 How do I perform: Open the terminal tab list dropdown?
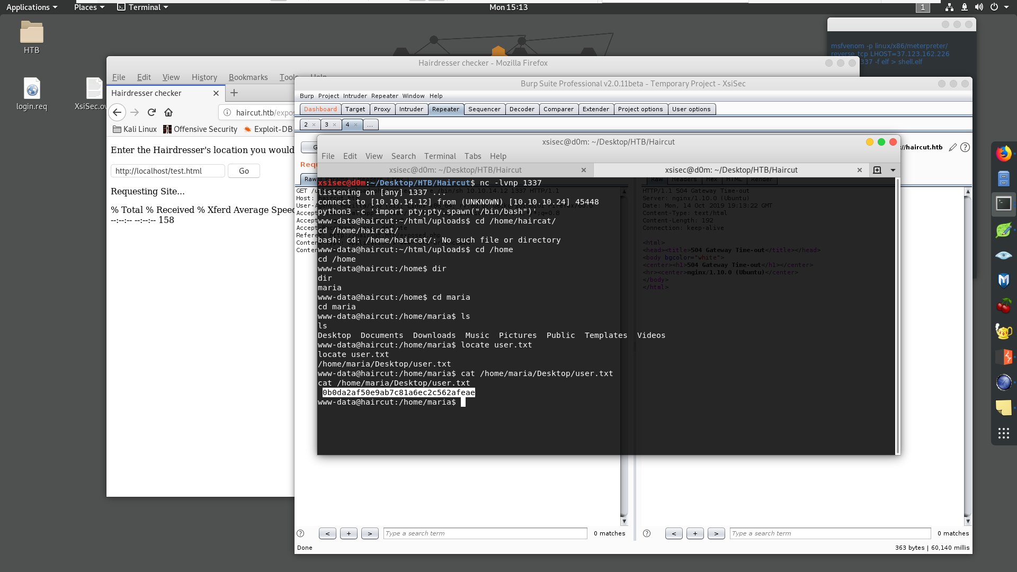click(x=893, y=170)
